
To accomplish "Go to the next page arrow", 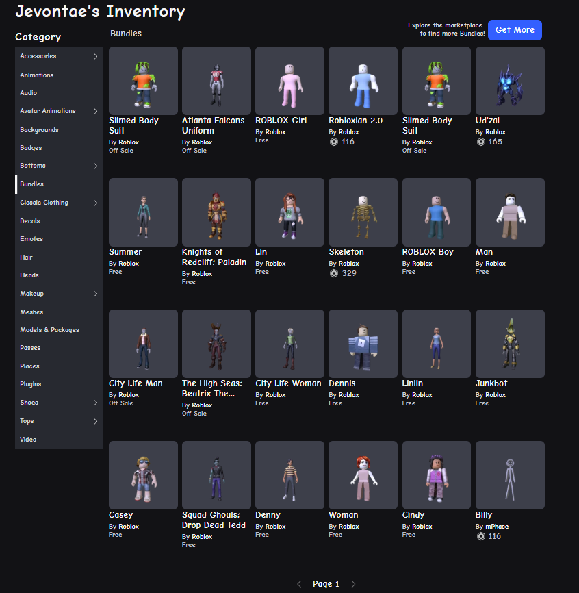I will [x=353, y=584].
